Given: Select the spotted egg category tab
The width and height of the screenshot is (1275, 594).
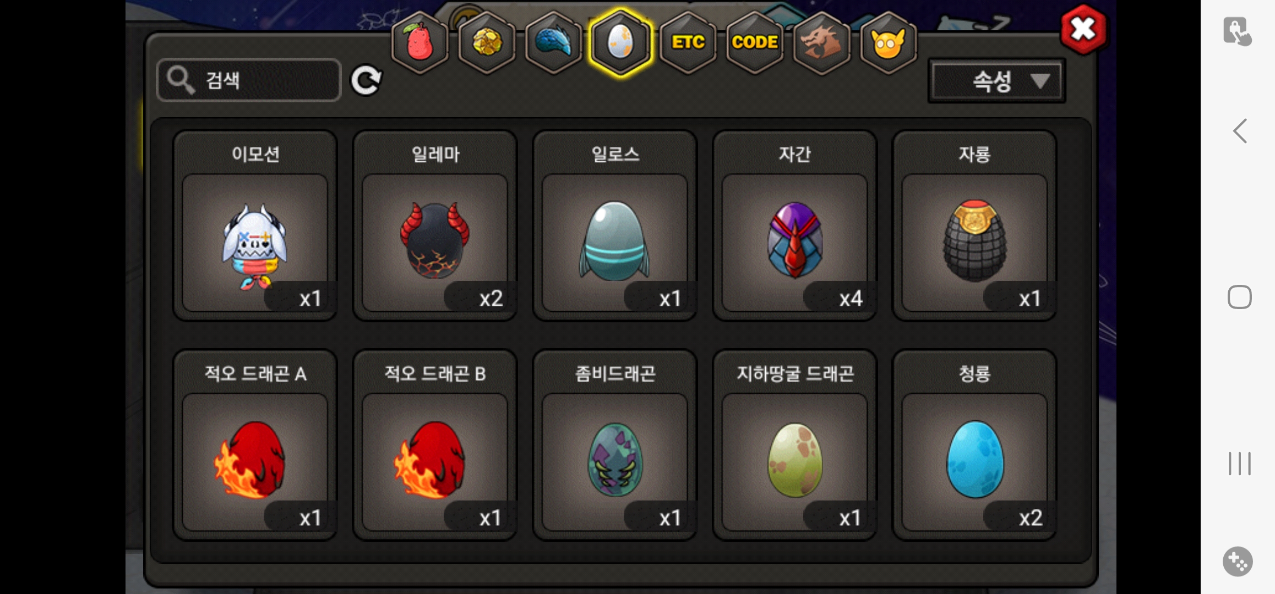Looking at the screenshot, I should tap(620, 42).
